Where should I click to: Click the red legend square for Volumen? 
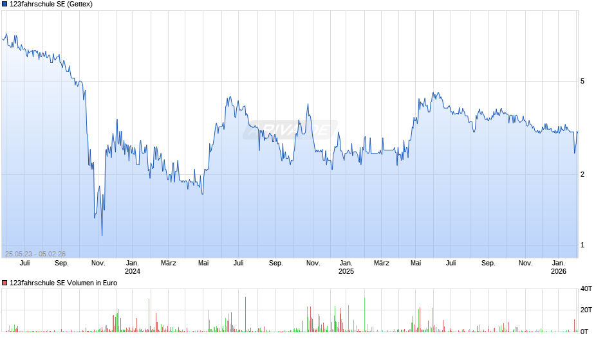pyautogui.click(x=5, y=283)
